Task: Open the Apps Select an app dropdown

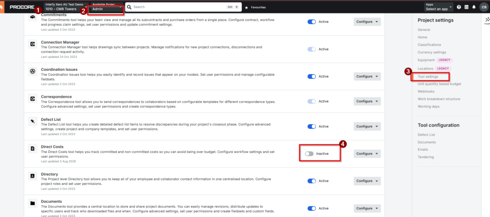Action: click(438, 7)
